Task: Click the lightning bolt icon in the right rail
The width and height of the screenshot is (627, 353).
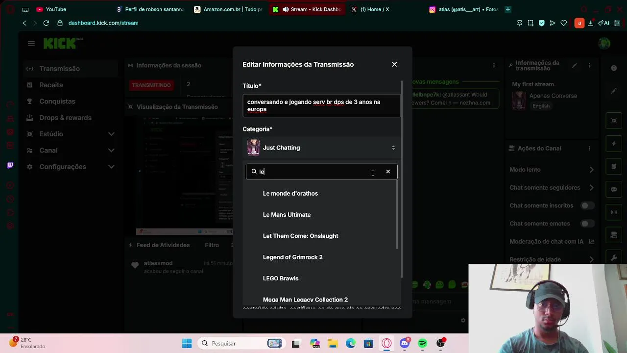Action: [614, 144]
